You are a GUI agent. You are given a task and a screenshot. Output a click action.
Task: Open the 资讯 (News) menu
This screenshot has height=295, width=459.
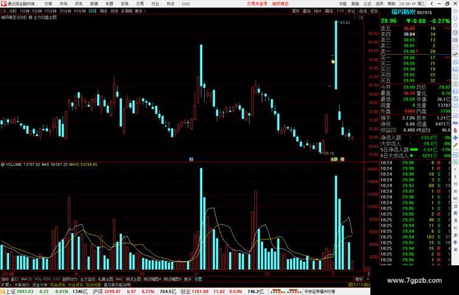[x=79, y=4]
